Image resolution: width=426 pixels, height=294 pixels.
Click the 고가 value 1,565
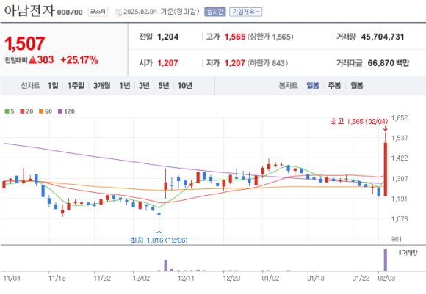pyautogui.click(x=235, y=37)
